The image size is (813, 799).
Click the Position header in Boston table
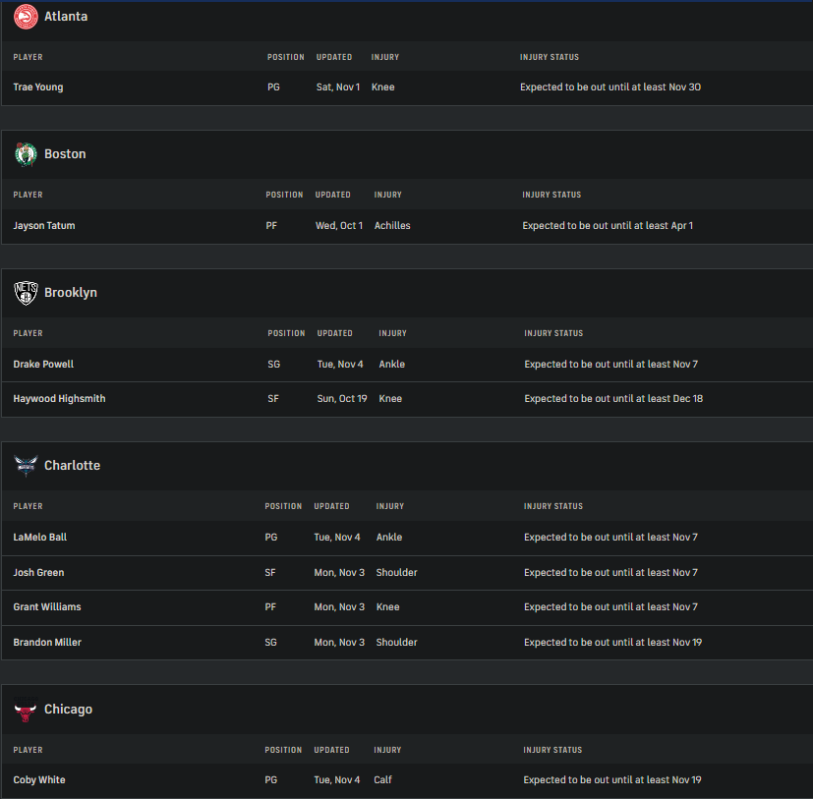(284, 196)
